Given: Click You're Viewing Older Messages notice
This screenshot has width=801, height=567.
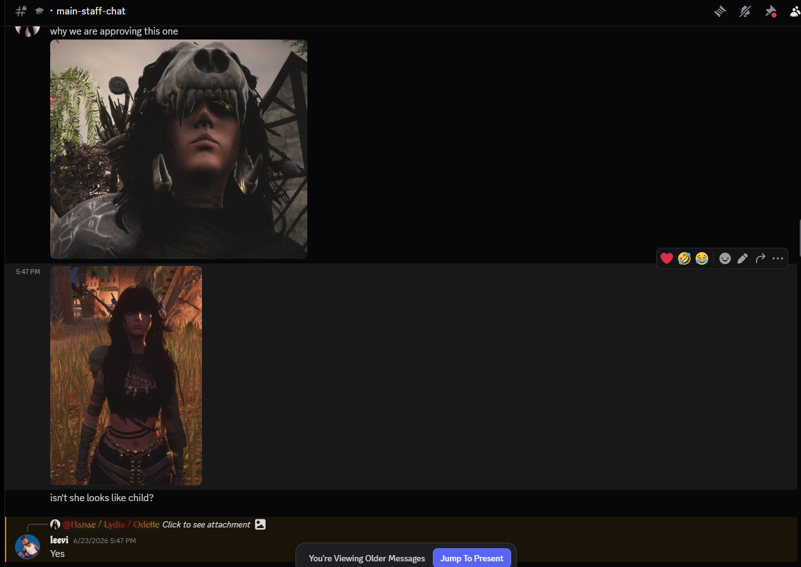Looking at the screenshot, I should click(367, 558).
